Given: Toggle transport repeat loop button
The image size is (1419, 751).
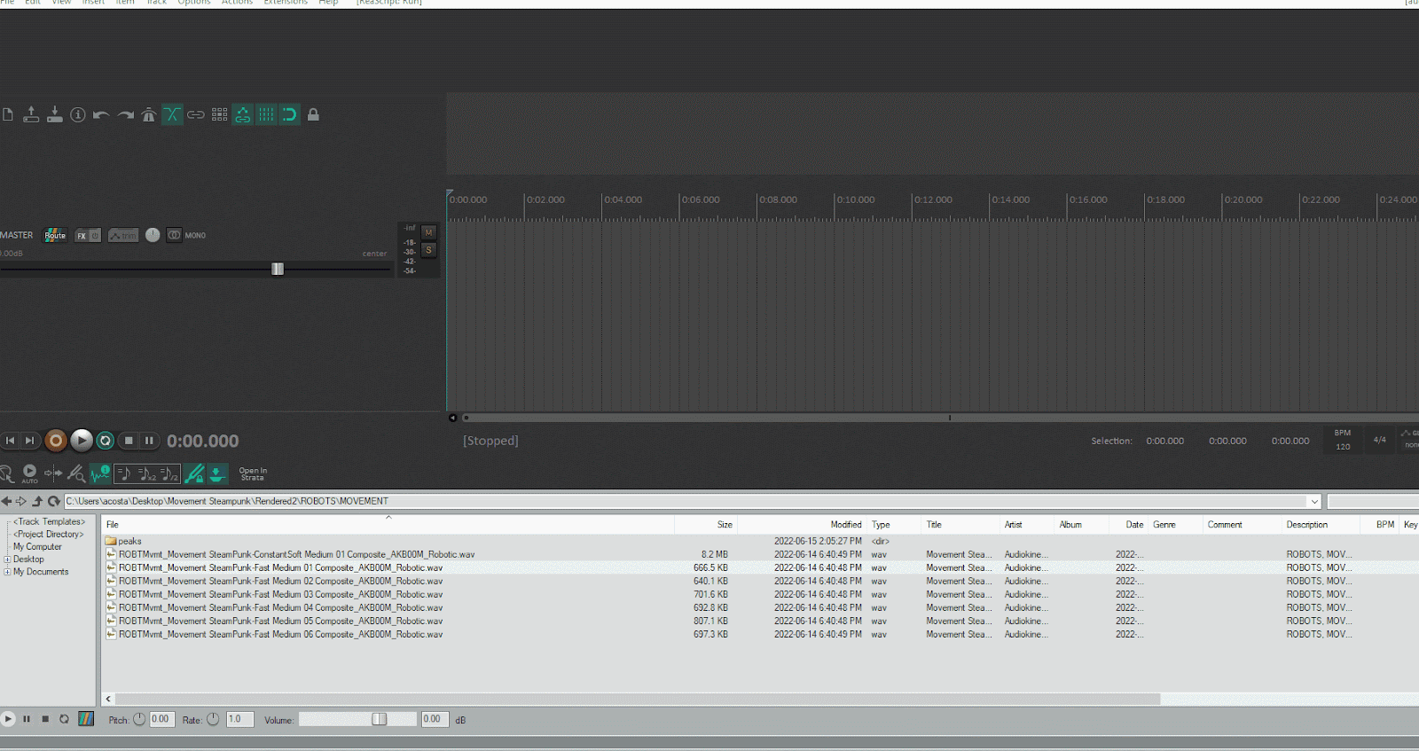Looking at the screenshot, I should pos(106,441).
